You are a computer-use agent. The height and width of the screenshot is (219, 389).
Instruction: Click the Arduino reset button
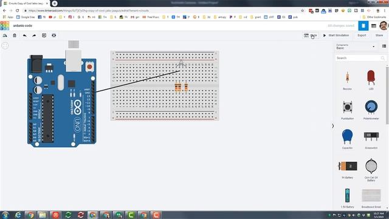click(89, 67)
